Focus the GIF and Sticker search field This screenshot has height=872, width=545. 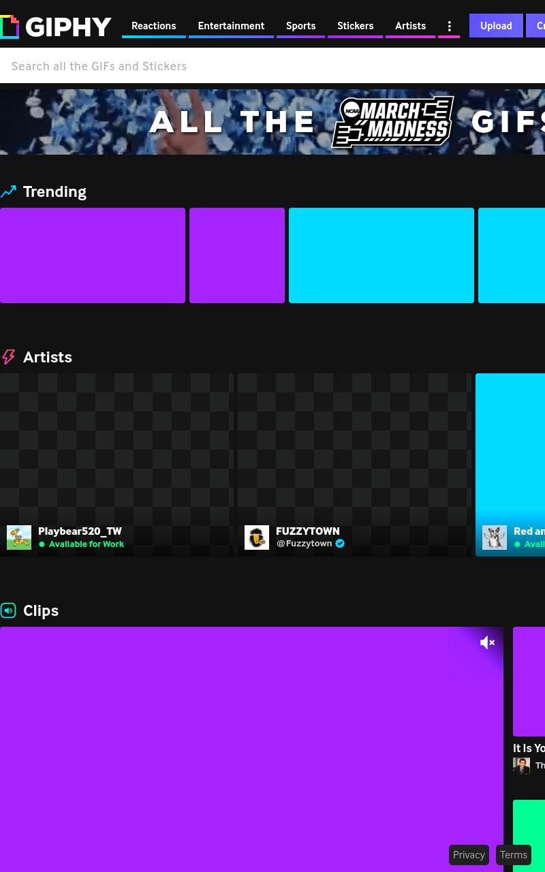pos(272,66)
